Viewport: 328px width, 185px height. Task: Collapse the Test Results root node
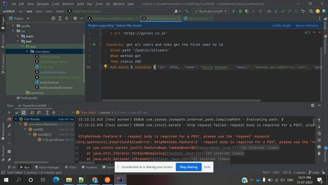coord(16,119)
